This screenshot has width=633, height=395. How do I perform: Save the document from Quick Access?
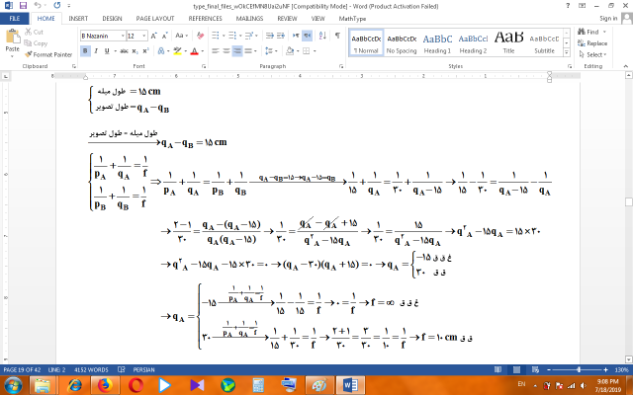click(x=23, y=6)
